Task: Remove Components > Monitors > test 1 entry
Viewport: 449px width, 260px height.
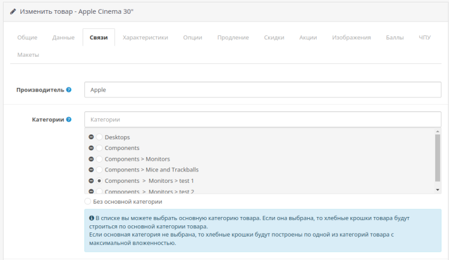Action: 92,181
